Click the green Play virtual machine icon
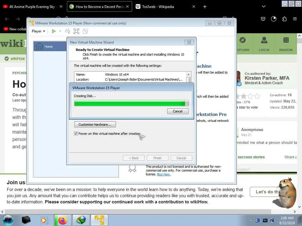This screenshot has width=302, height=226. coord(54,31)
